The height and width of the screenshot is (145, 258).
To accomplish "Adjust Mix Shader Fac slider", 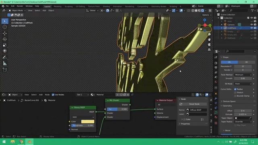I will [x=117, y=109].
